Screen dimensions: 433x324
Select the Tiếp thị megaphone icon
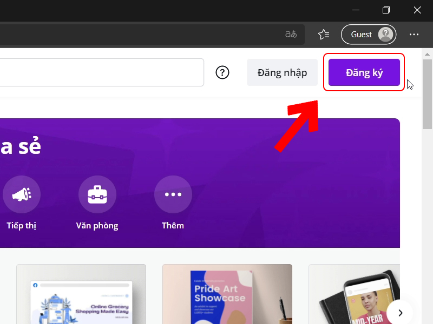click(22, 194)
